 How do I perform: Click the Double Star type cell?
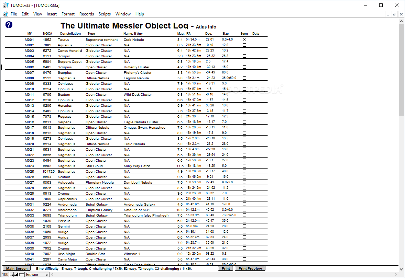pyautogui.click(x=95, y=254)
